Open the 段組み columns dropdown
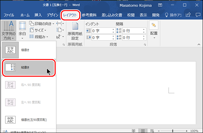The image size is (203, 133). point(39,37)
